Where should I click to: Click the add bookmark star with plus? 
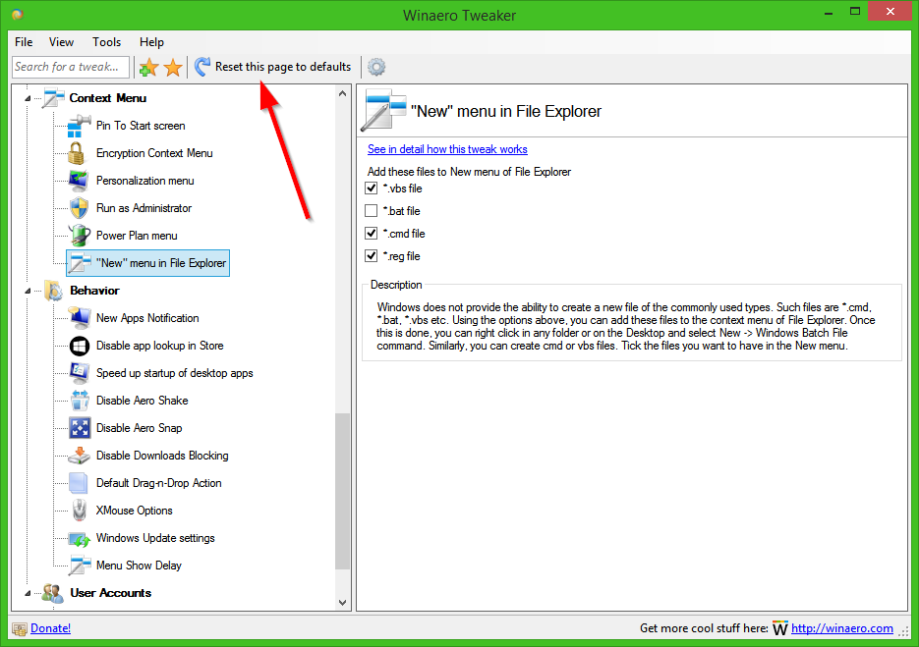click(148, 68)
